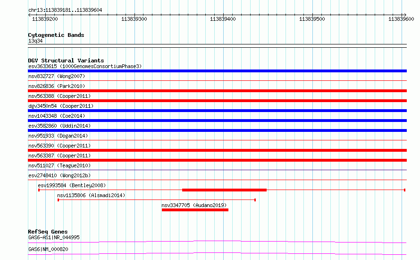Open variant nsv1135806 (Alsmadi2014) label
The height and width of the screenshot is (260, 420).
point(91,195)
